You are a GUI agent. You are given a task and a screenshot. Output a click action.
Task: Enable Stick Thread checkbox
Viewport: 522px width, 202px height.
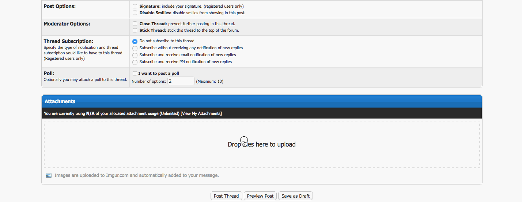135,30
